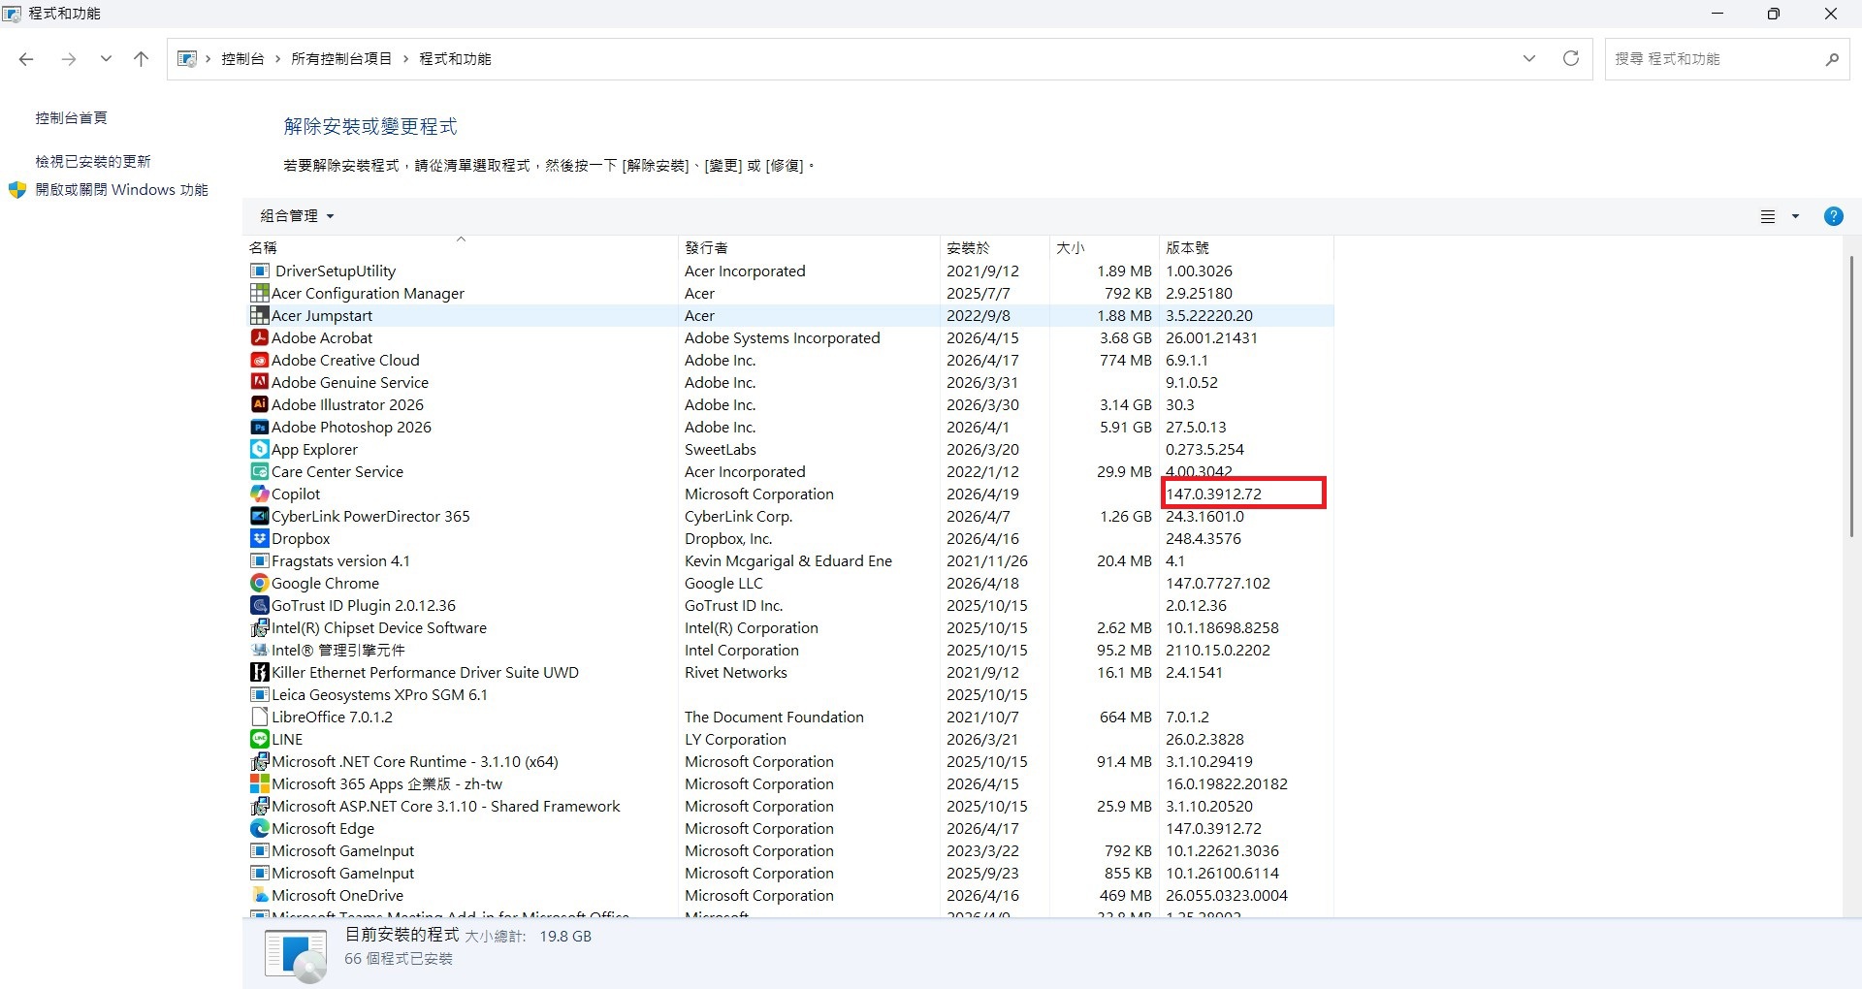Open the view options dropdown arrow
The height and width of the screenshot is (989, 1862).
[x=1795, y=216]
